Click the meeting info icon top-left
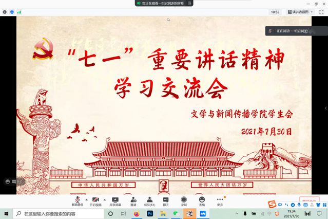The image size is (328, 219). pos(5,11)
